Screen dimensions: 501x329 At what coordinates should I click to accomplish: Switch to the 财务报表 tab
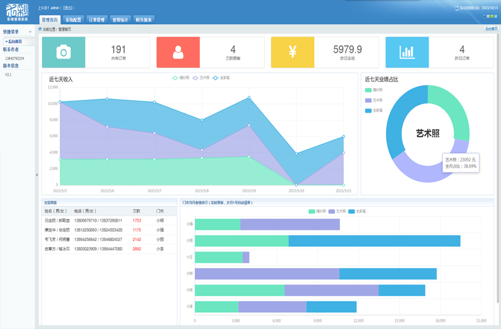point(143,20)
